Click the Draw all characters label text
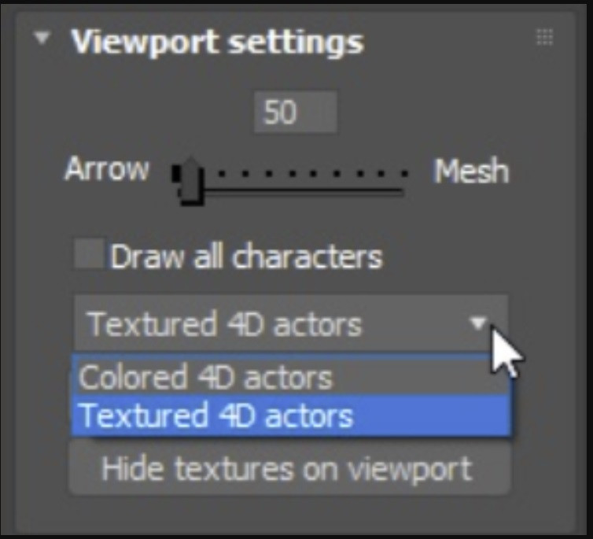Image resolution: width=593 pixels, height=539 pixels. tap(247, 257)
